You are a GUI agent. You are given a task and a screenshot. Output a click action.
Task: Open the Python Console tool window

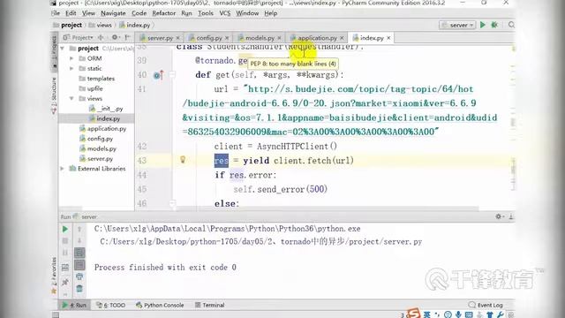pyautogui.click(x=160, y=305)
